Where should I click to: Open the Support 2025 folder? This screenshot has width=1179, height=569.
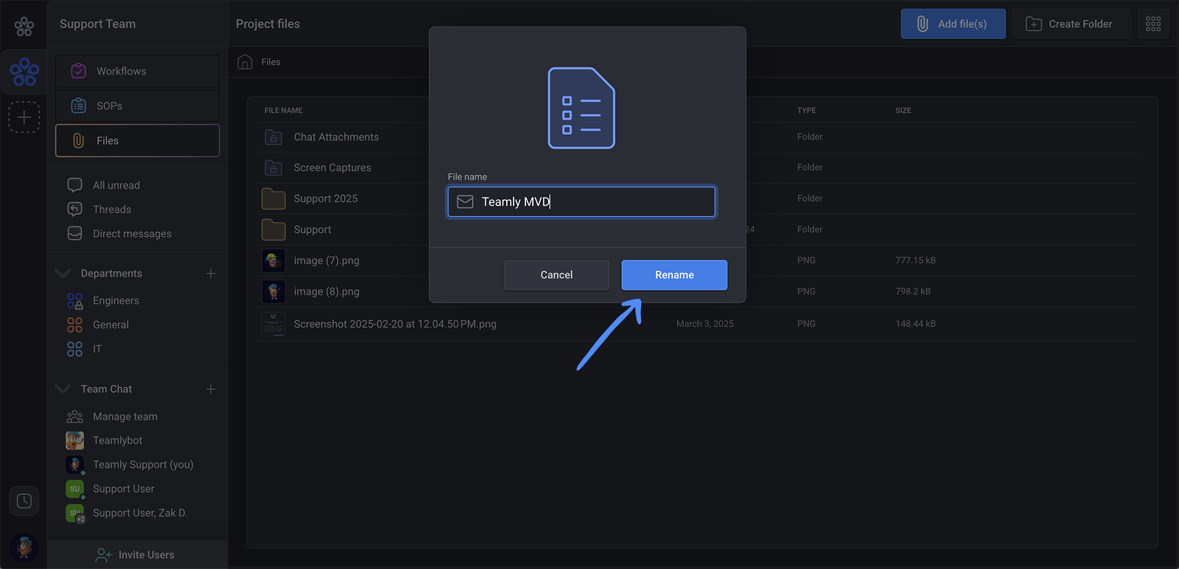[326, 199]
